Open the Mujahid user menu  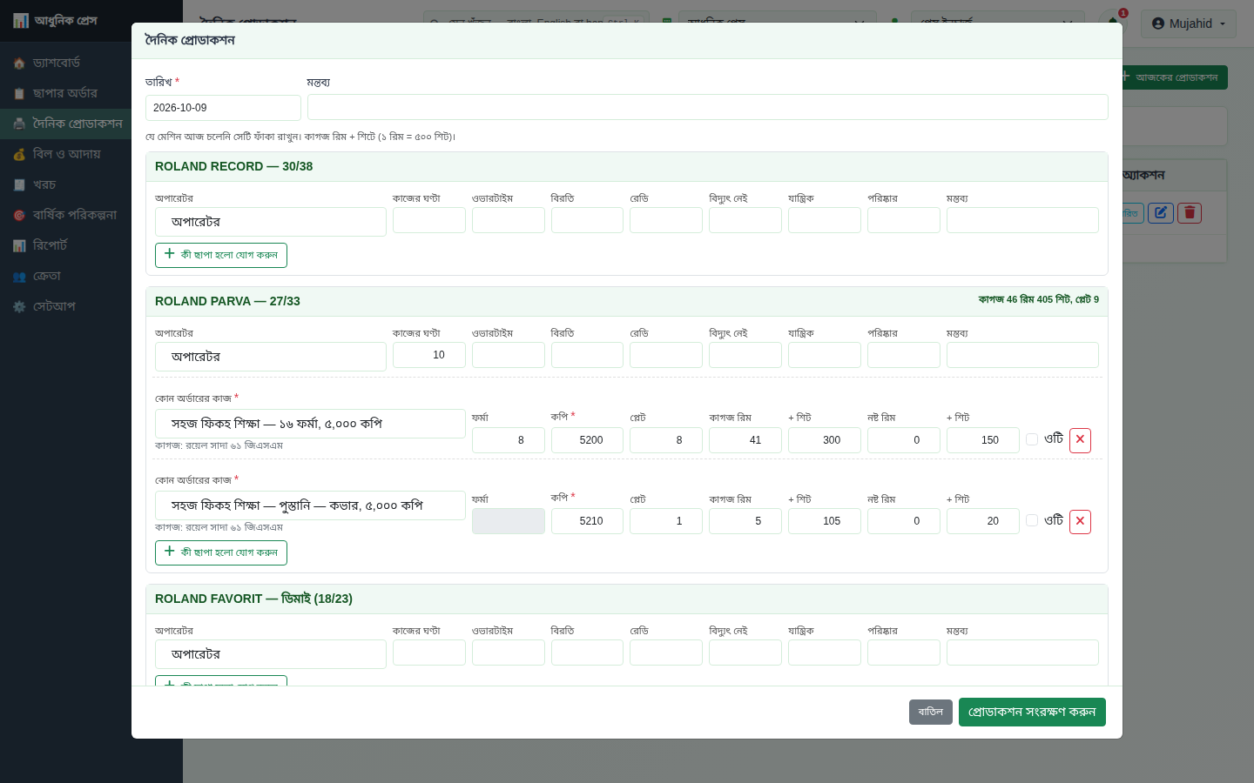[x=1189, y=23]
